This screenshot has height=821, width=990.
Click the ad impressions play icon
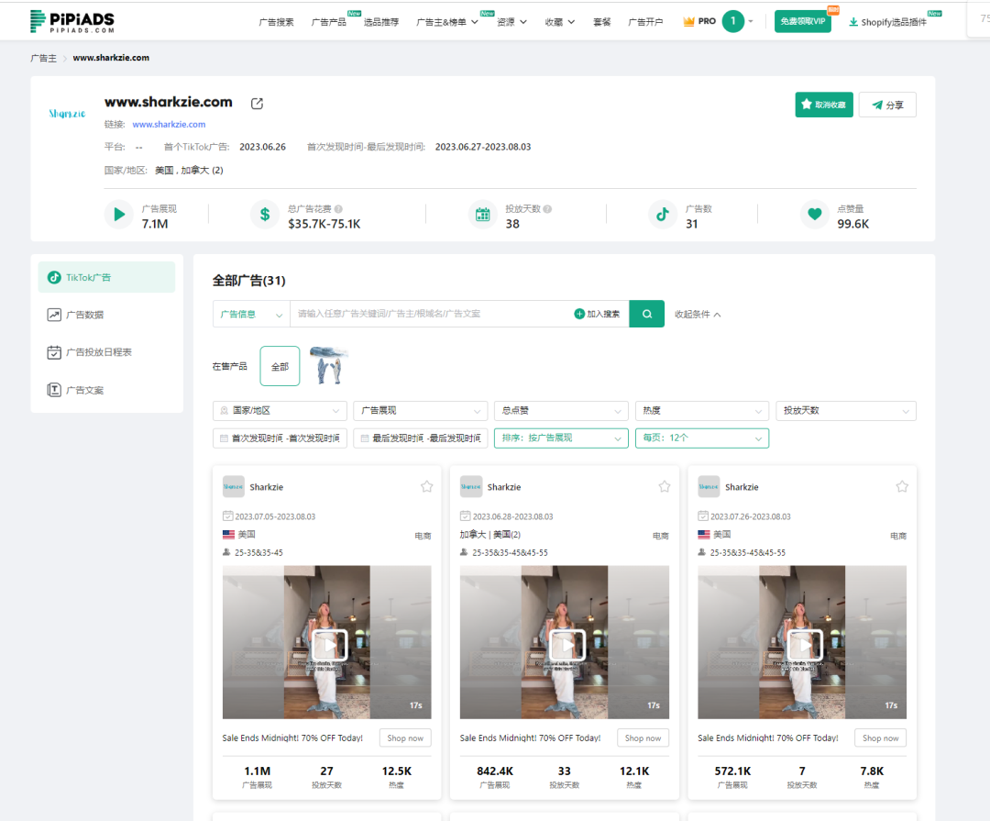coord(118,215)
